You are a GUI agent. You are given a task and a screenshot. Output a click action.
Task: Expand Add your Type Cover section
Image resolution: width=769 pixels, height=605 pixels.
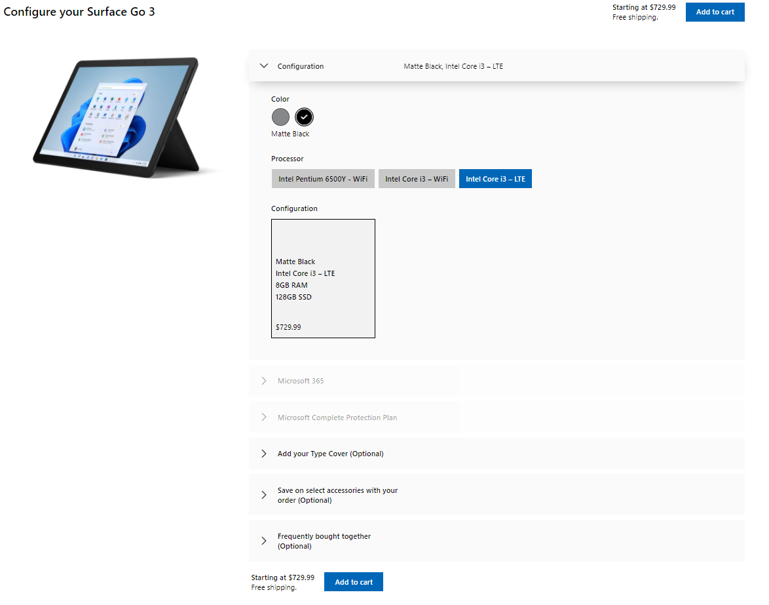(x=497, y=454)
